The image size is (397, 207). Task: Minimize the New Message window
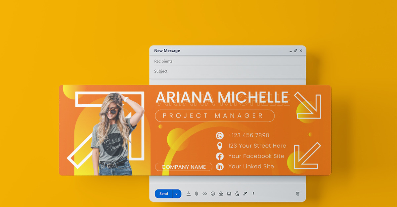[291, 51]
